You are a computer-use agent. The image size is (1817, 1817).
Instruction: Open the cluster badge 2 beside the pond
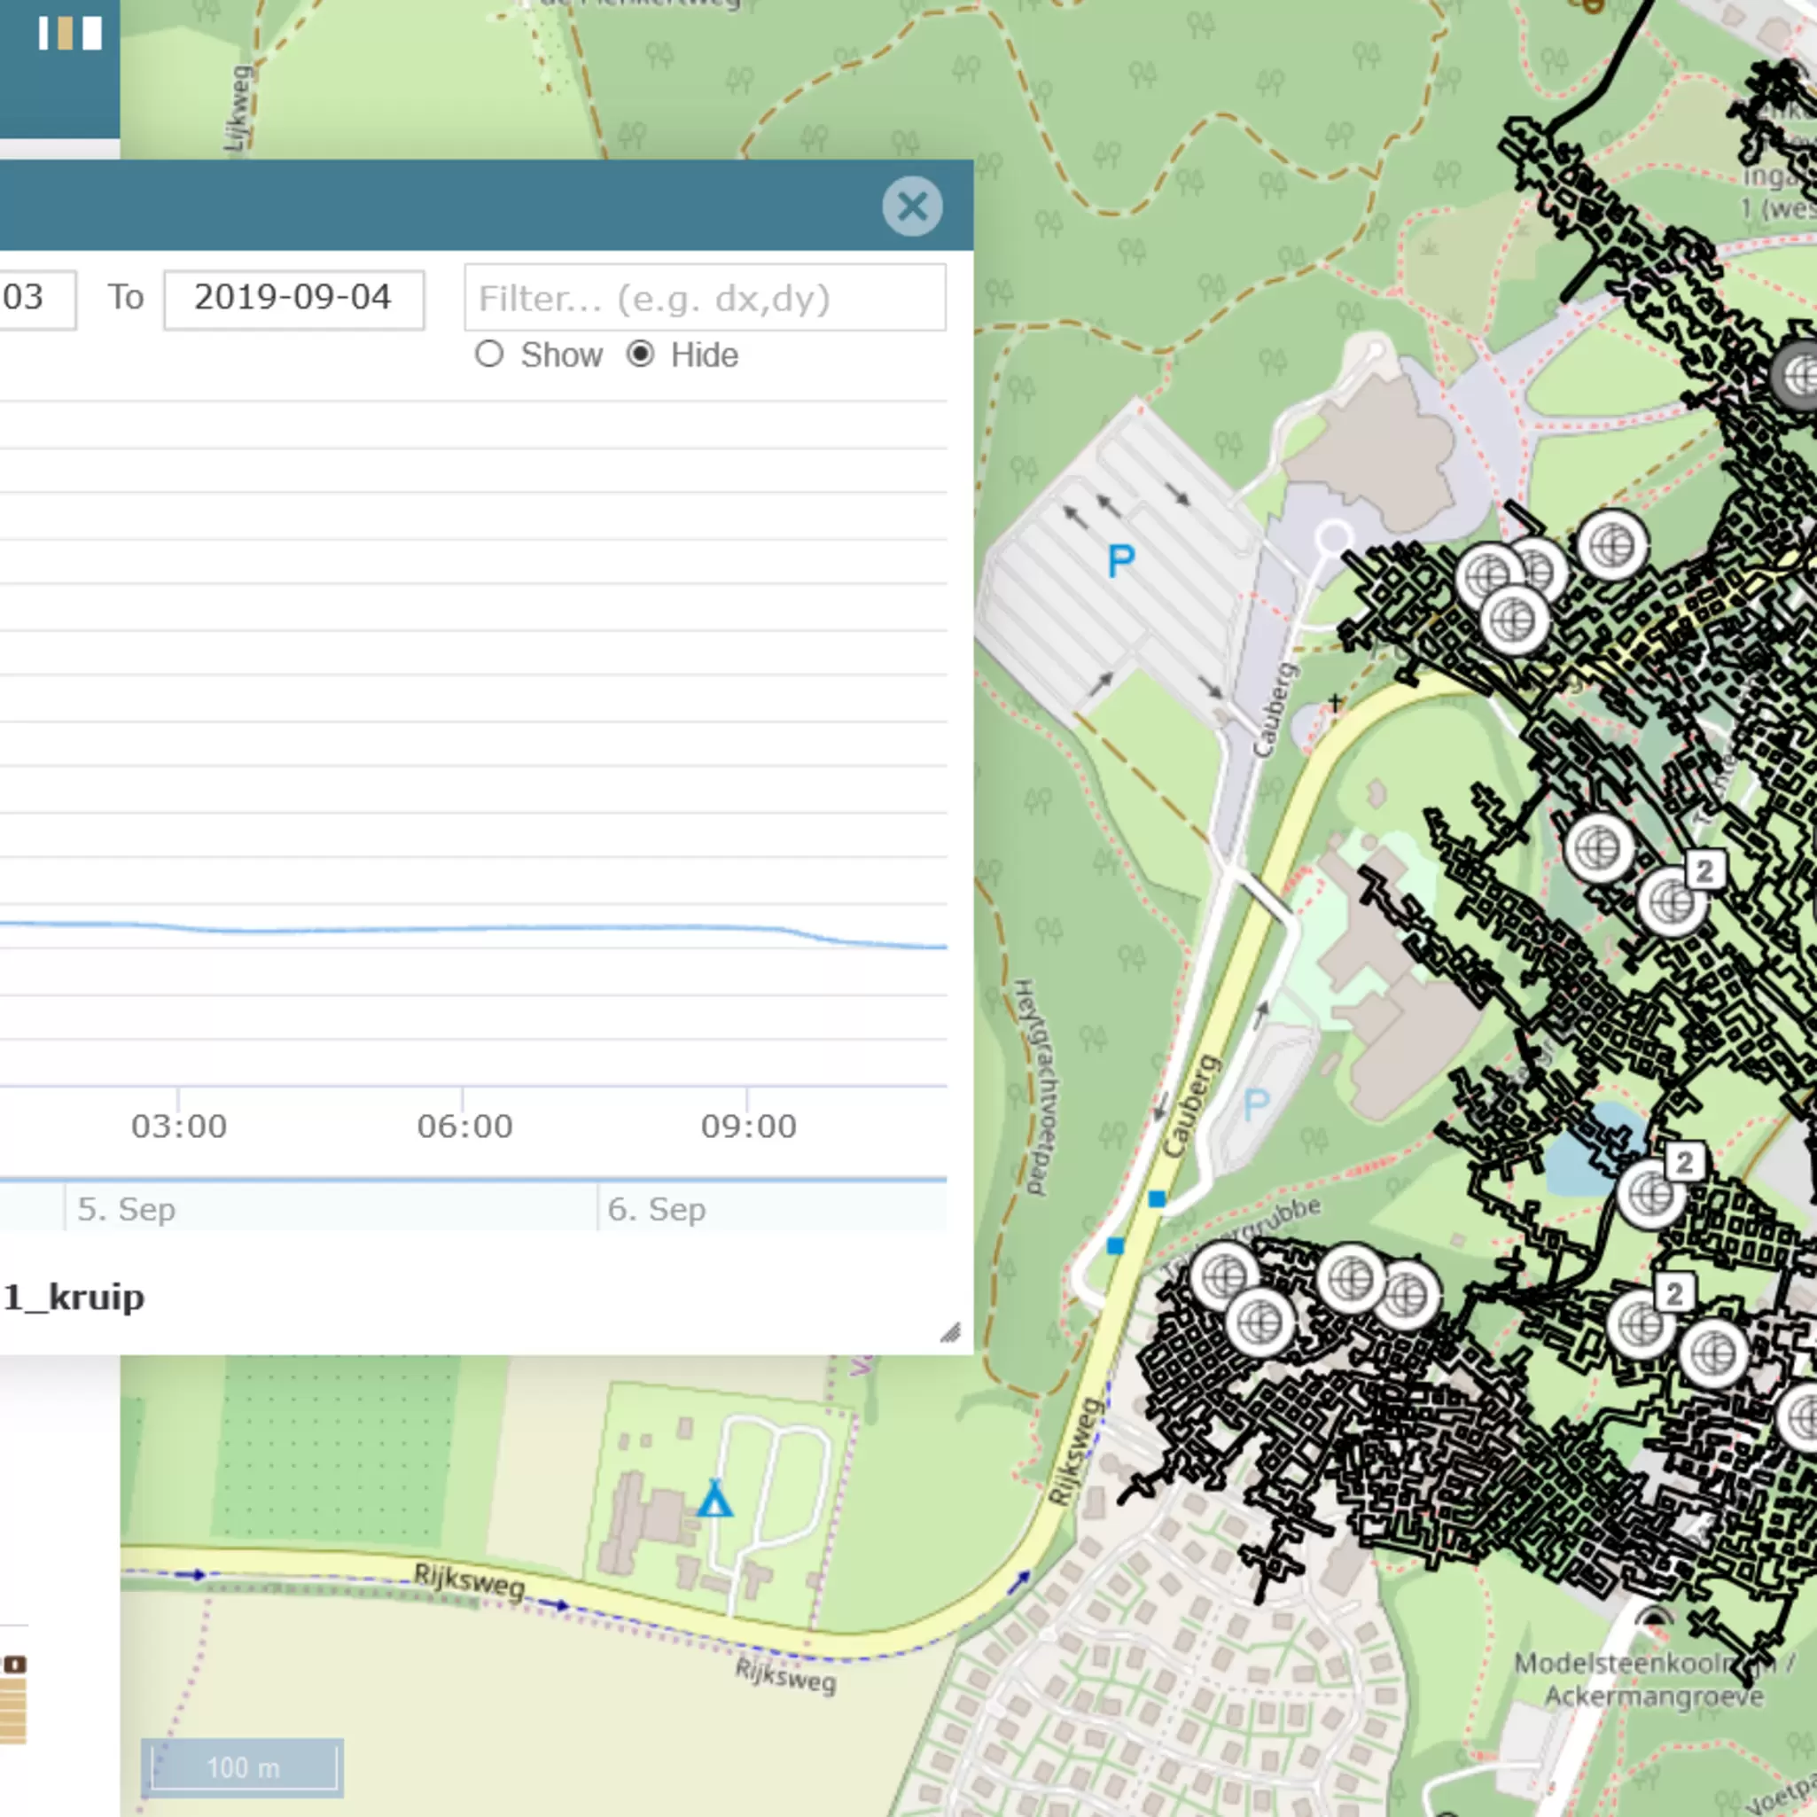coord(1685,1162)
